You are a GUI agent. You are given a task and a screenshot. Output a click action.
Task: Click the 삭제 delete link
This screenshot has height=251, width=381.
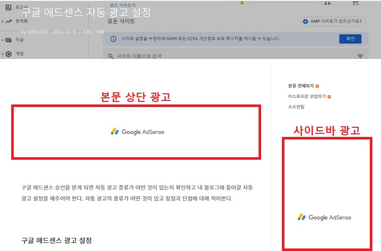(x=100, y=32)
